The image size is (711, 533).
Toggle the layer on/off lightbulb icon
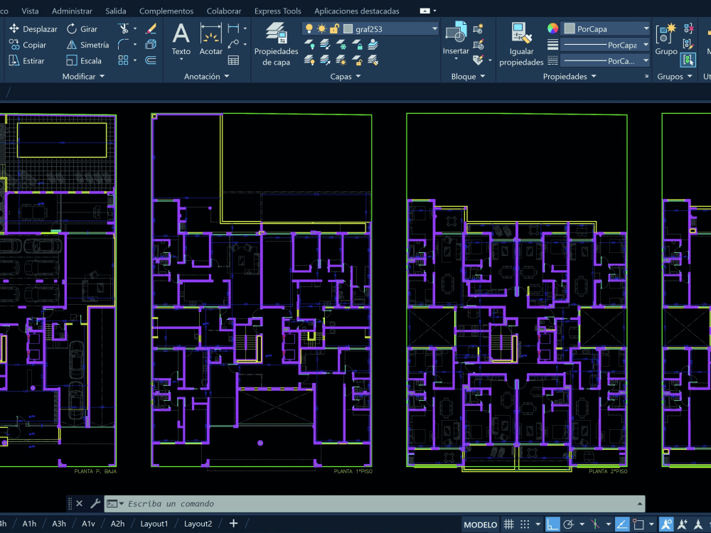tap(308, 27)
